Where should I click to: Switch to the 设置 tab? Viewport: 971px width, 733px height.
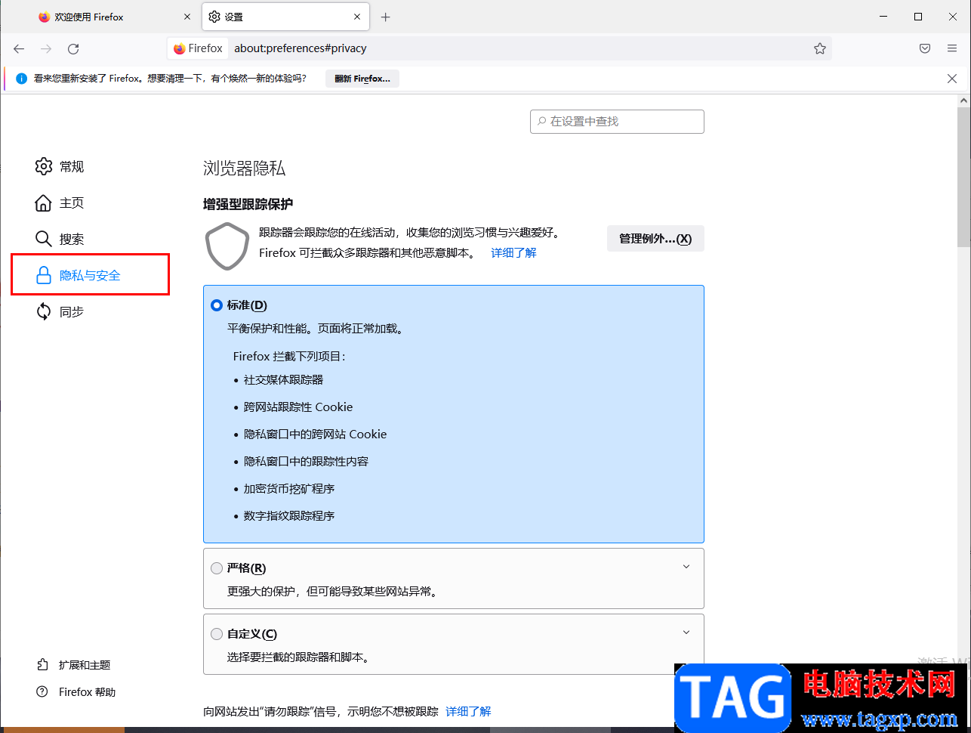tap(287, 17)
